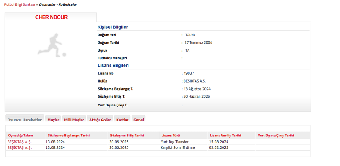This screenshot has width=340, height=166.
Task: Select the Oyuncu Hareketleri tab
Action: 25,120
